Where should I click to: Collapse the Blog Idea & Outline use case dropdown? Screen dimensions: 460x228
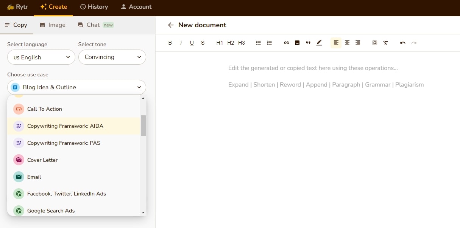click(x=76, y=87)
